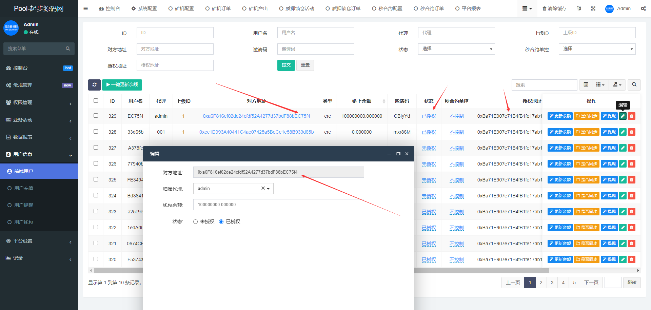Viewport: 651px width, 310px height.
Task: Expand the 权限管理 sidebar menu
Action: click(x=39, y=103)
